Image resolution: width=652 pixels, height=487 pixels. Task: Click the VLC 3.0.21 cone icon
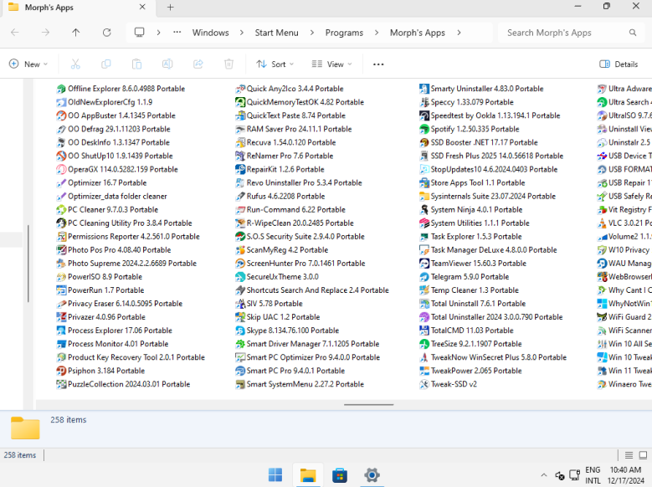pos(602,223)
